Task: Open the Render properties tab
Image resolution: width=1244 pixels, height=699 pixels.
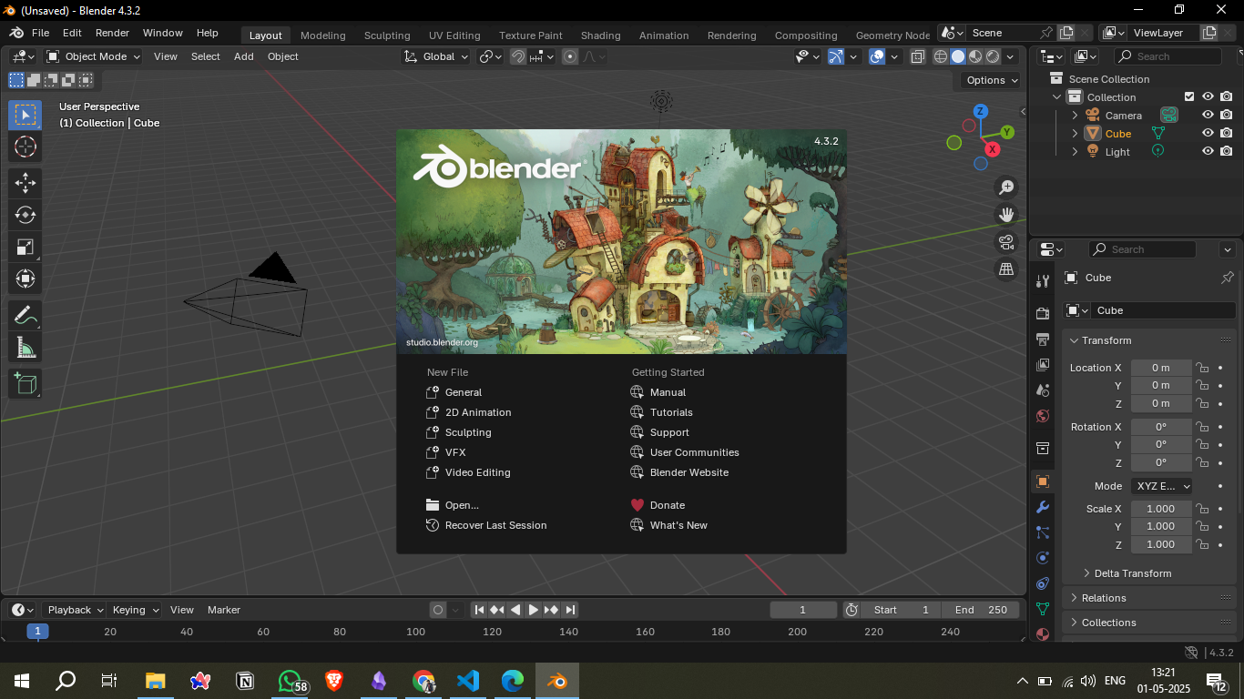Action: click(x=1043, y=314)
